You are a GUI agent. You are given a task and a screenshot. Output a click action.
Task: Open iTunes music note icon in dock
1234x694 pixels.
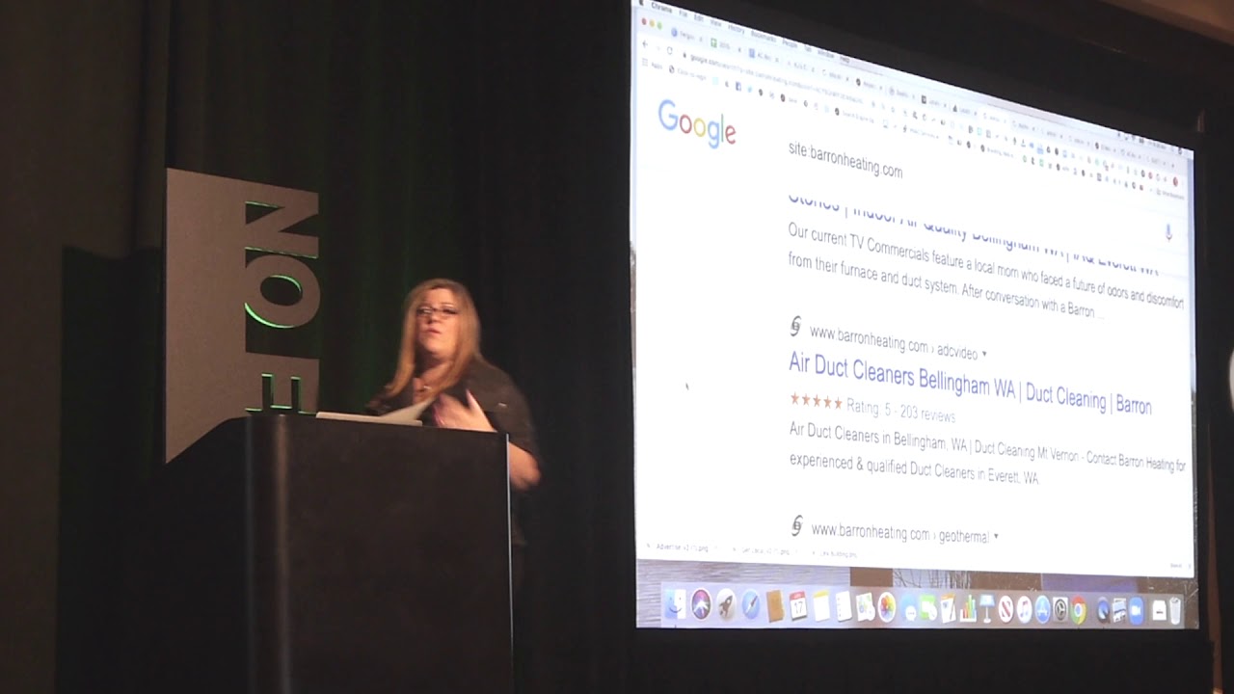click(x=1024, y=609)
